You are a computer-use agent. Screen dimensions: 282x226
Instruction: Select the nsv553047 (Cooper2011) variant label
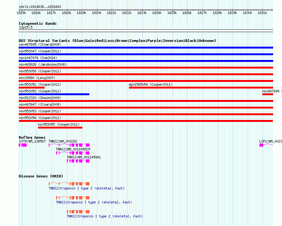pos(40,51)
